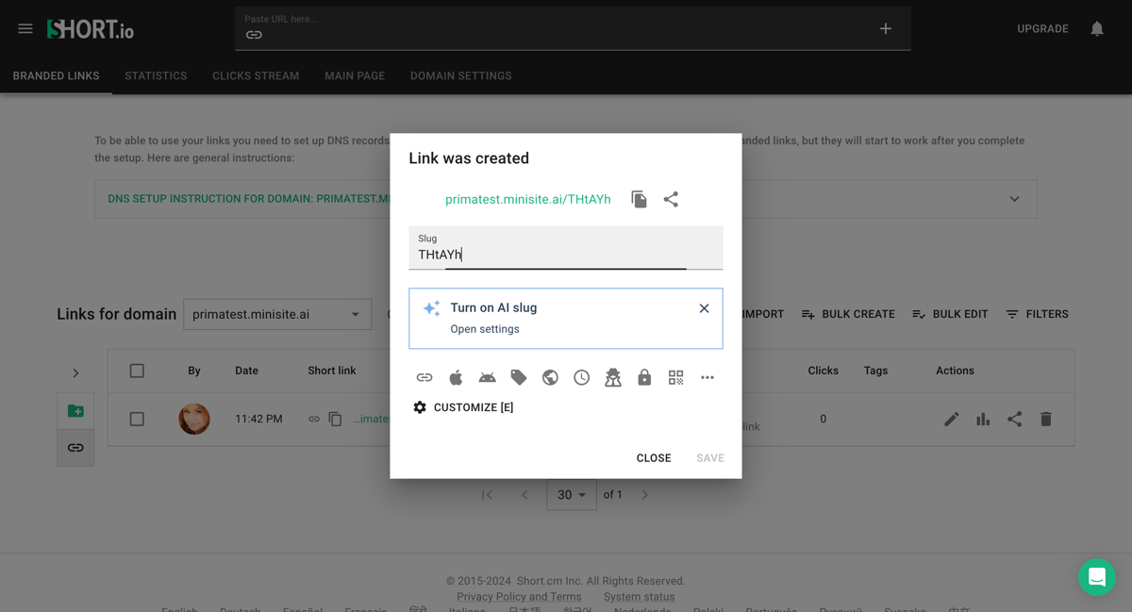
Task: Open geo-targeting globe icon
Action: coord(550,377)
